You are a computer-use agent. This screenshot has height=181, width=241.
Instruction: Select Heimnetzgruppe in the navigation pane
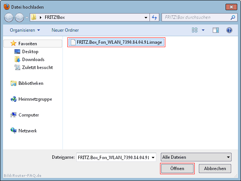pos(35,99)
